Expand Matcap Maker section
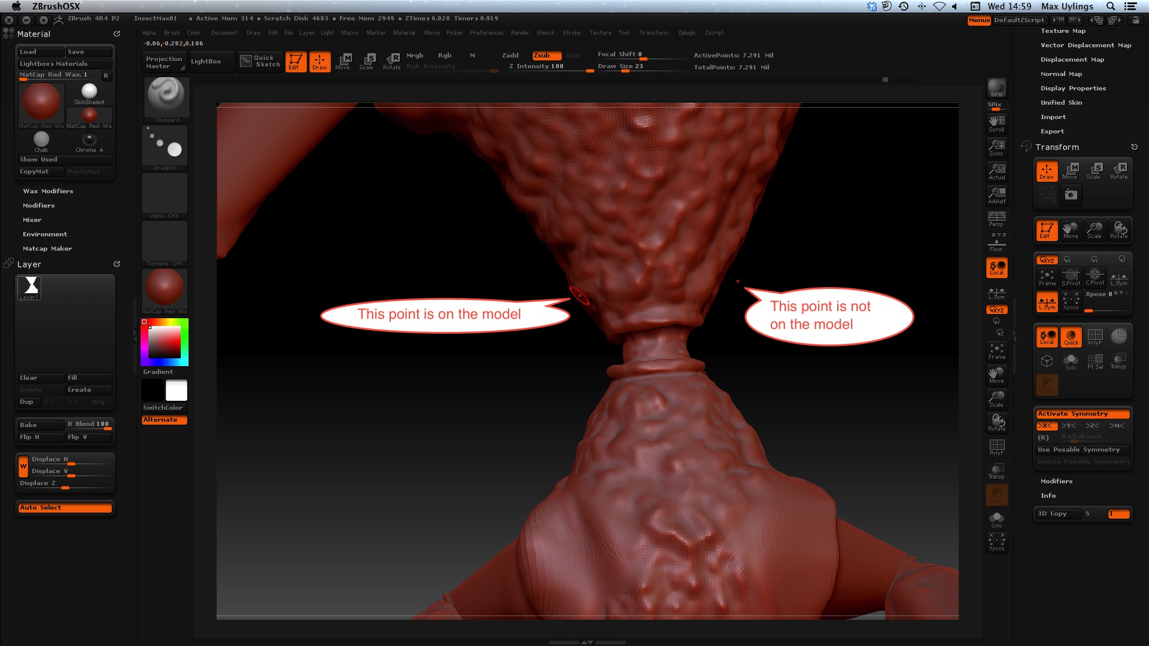 click(x=47, y=249)
